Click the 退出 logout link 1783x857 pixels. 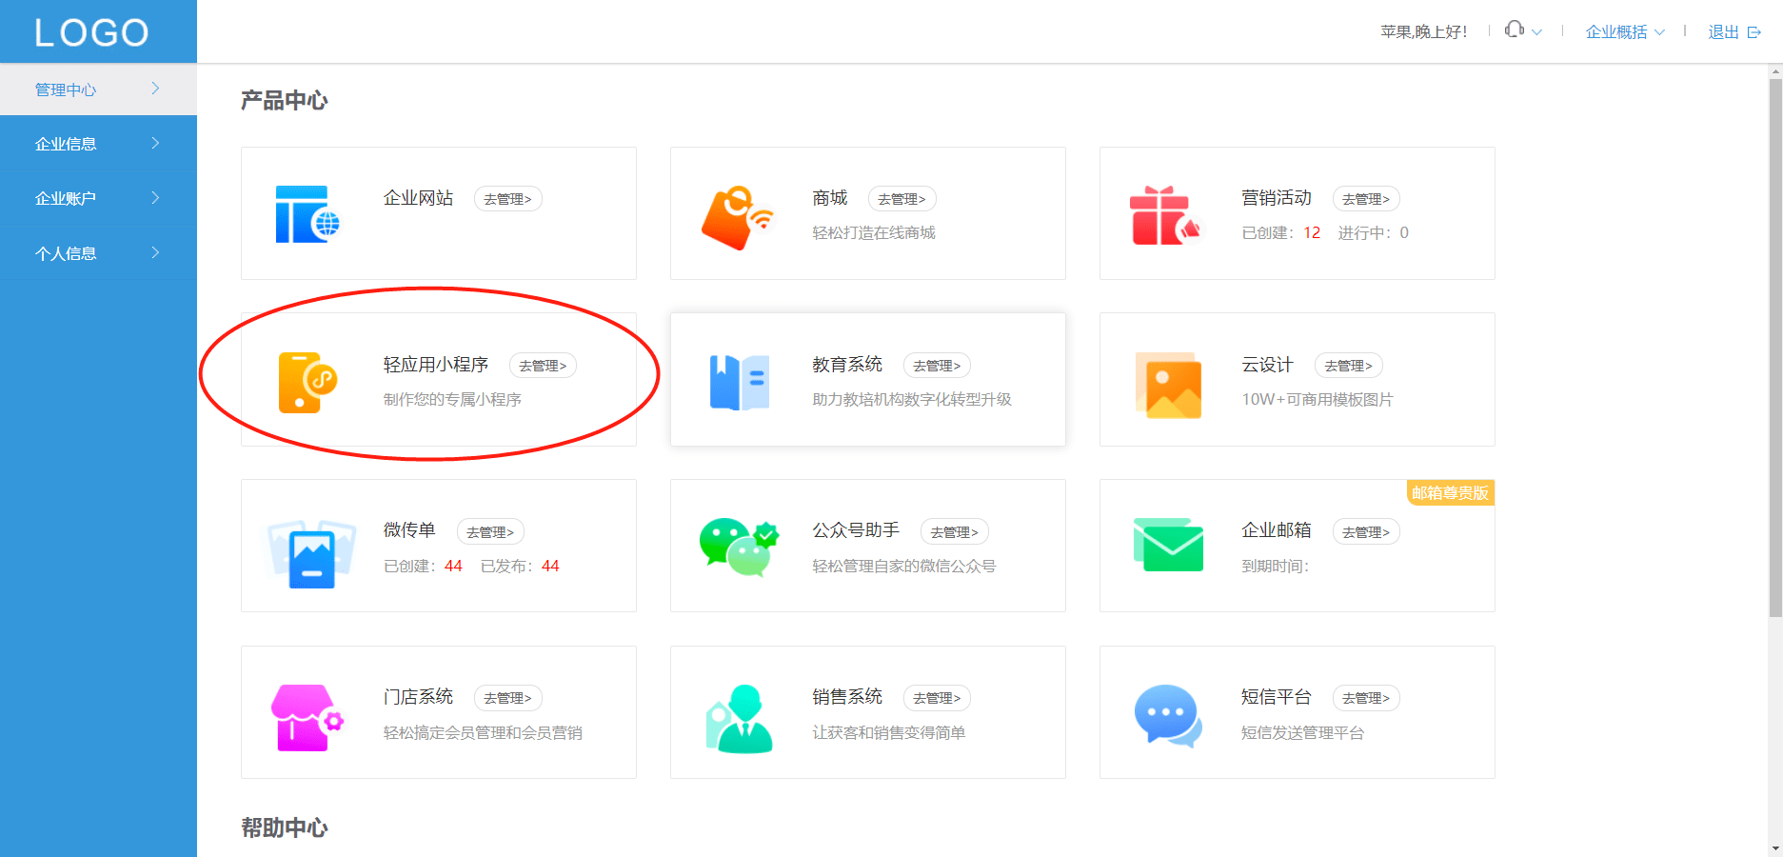1733,32
